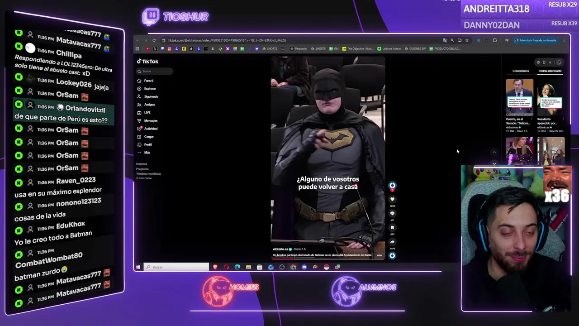This screenshot has width=579, height=326.
Task: Expand the Empresa footer section
Action: click(142, 164)
